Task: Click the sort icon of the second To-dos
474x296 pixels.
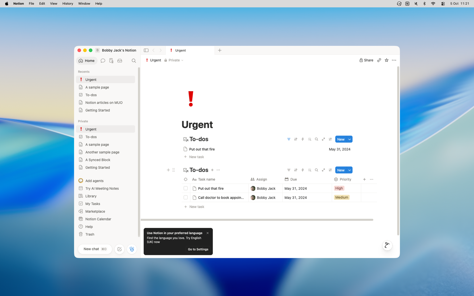Action: point(296,170)
